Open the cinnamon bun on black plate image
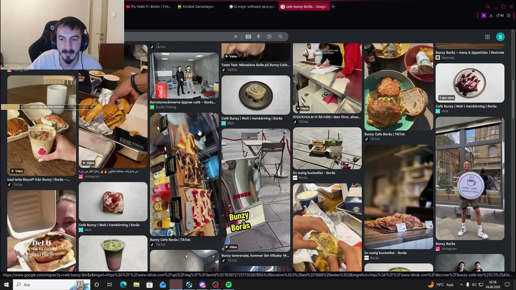 click(x=256, y=95)
